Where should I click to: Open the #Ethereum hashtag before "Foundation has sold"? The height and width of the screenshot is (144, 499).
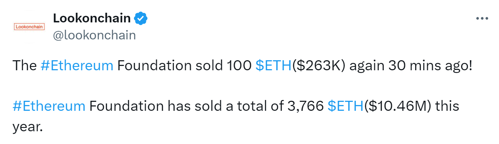49,106
